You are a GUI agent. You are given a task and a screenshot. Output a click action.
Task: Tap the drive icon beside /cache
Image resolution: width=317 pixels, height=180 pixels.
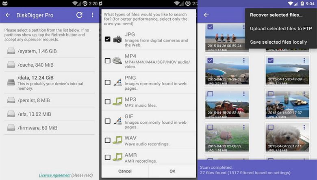coord(11,65)
